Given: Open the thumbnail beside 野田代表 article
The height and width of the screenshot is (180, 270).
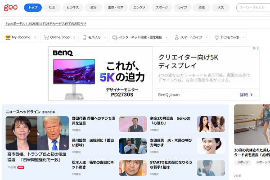Looking at the screenshot, I should point(133,124).
